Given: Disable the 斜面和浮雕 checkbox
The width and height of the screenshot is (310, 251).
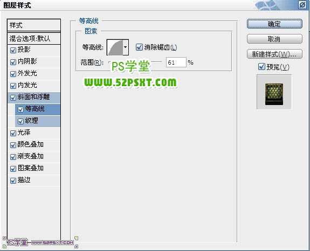Looking at the screenshot, I should (13, 97).
